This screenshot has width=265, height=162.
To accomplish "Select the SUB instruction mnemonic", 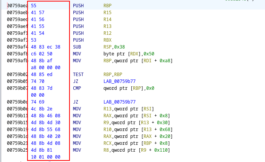I will [x=77, y=47].
